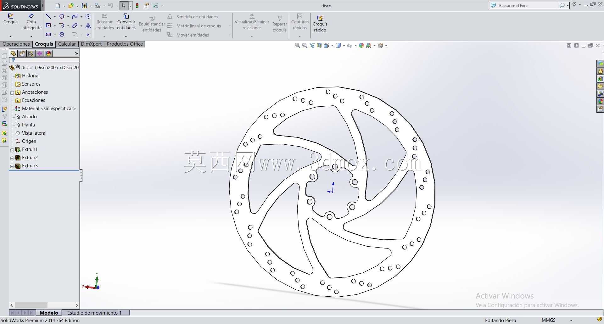
Task: Open the Display style dropdown arrow
Action: tap(344, 46)
